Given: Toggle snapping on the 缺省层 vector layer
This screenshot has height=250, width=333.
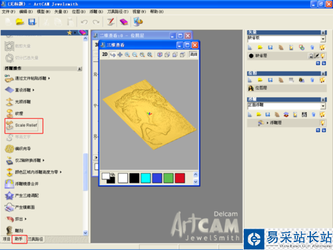Looking at the screenshot, I should point(317,56).
